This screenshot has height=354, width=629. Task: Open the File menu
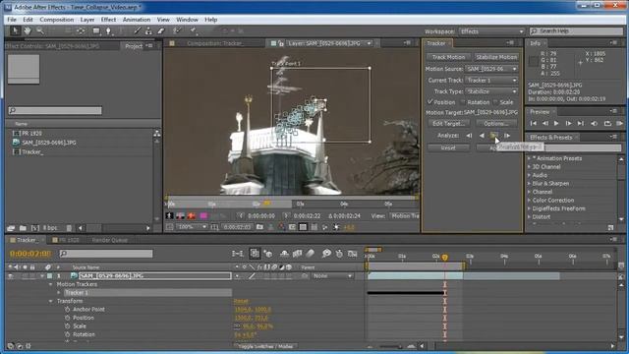click(x=12, y=20)
